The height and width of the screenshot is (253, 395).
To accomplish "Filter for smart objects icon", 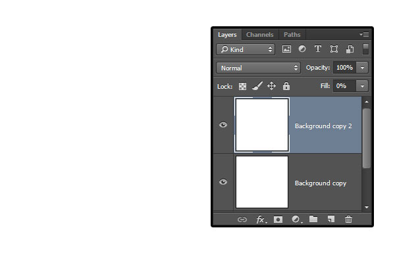I will tap(350, 49).
